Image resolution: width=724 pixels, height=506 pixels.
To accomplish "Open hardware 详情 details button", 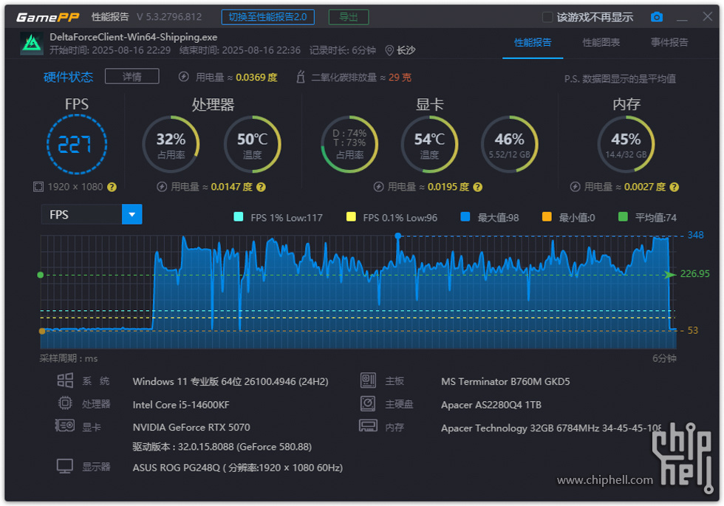I will pos(132,76).
